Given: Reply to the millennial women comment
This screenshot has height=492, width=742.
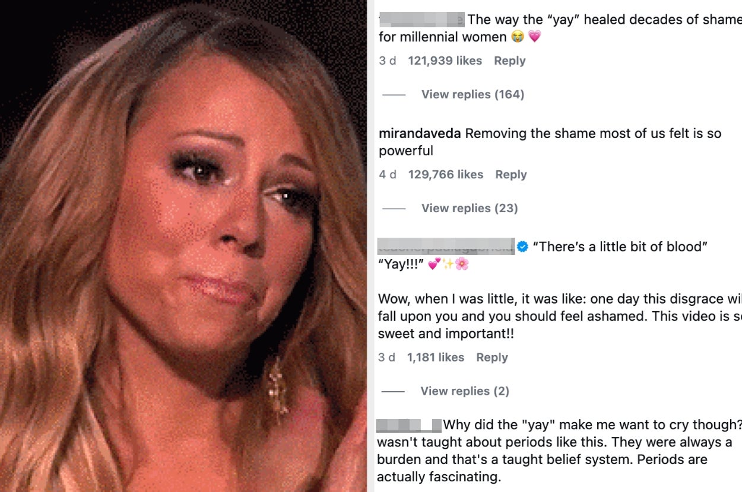Looking at the screenshot, I should (x=509, y=60).
